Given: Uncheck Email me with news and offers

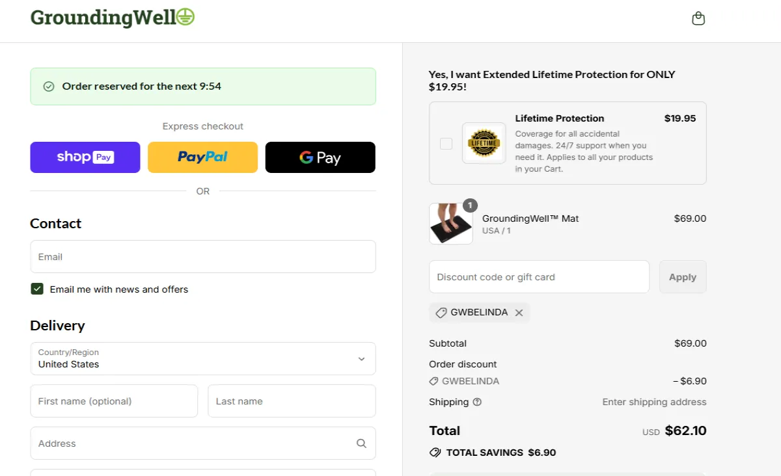Looking at the screenshot, I should [37, 289].
